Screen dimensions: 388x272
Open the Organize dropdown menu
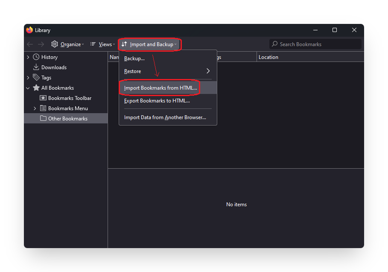pos(67,44)
